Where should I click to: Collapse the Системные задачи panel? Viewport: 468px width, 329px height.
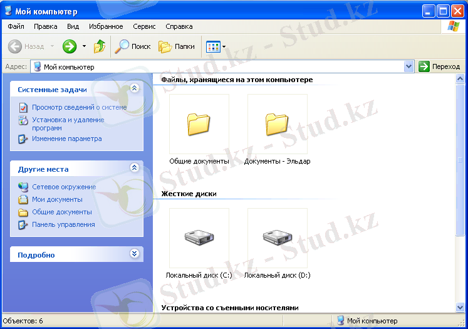tap(133, 89)
